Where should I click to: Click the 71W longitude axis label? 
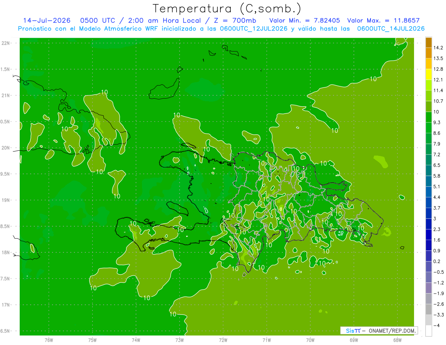[266, 340]
